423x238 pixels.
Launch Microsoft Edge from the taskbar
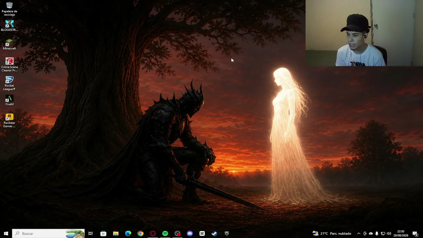pyautogui.click(x=128, y=233)
